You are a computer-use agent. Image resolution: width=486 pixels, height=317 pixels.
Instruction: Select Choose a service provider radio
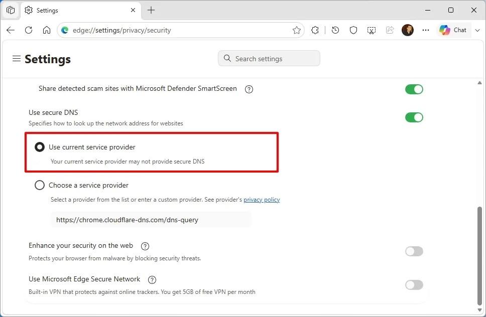pyautogui.click(x=39, y=185)
